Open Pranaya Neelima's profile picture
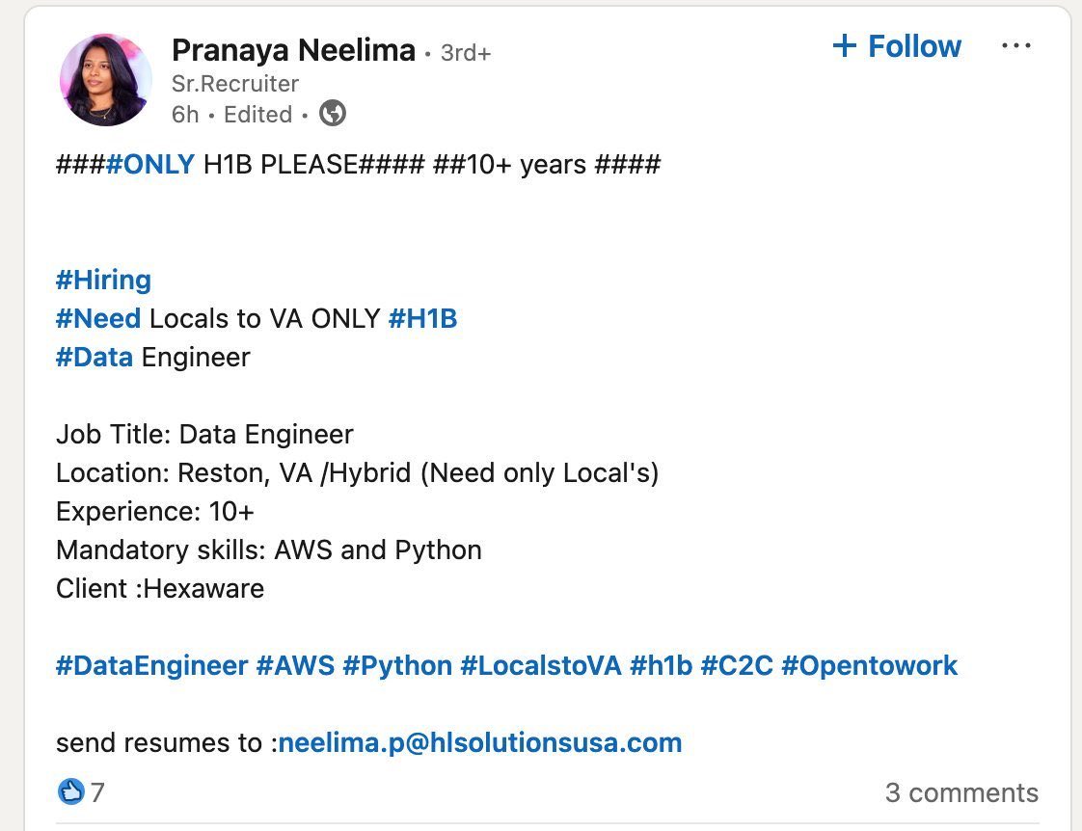This screenshot has width=1082, height=831. coord(105,79)
